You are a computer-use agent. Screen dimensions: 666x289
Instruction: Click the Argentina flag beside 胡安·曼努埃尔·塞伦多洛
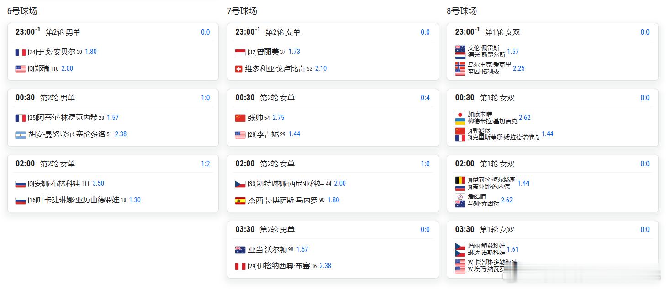tap(21, 134)
